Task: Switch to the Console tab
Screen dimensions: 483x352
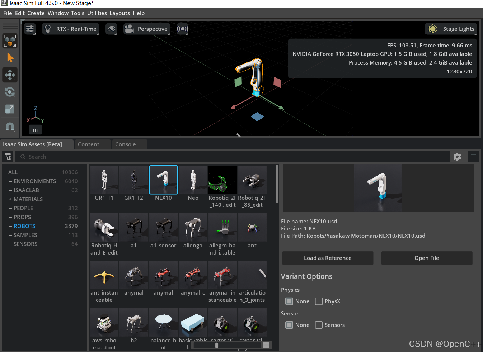Action: (130, 144)
